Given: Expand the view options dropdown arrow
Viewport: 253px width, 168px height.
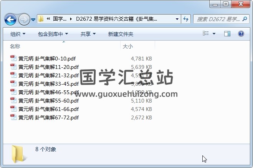Looking at the screenshot, I should click(x=214, y=34).
